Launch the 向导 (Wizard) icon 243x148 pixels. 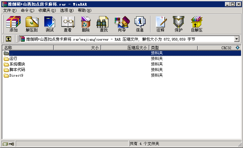[x=122, y=24]
